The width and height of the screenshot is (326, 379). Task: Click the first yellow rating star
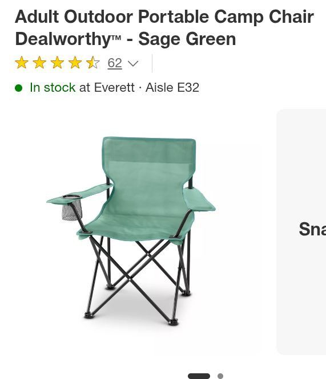pos(22,63)
